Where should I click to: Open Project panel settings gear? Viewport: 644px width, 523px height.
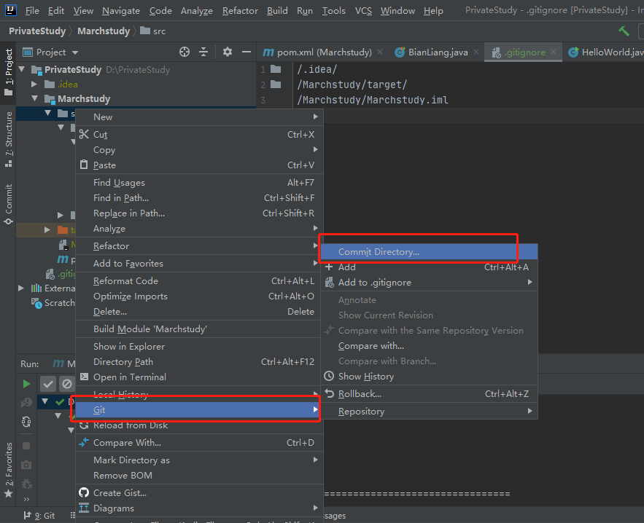click(x=227, y=52)
